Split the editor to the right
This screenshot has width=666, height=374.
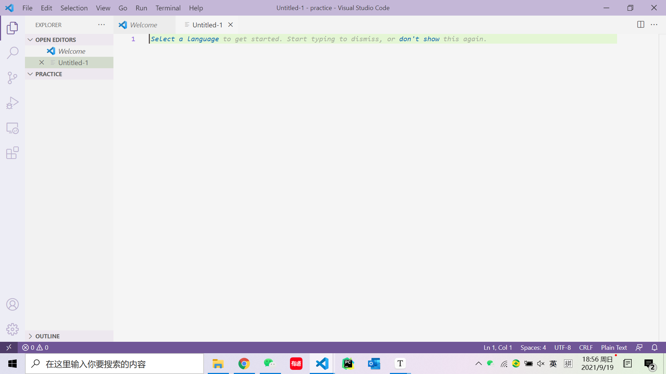641,25
